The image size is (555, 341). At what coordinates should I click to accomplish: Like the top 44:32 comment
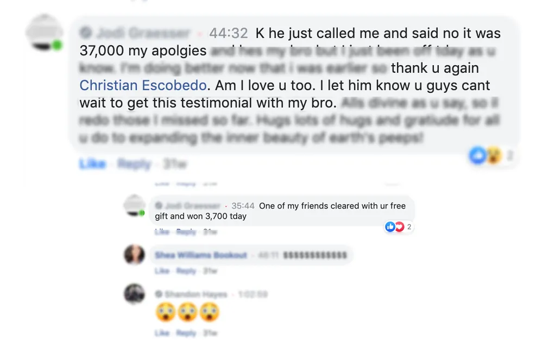click(x=93, y=164)
